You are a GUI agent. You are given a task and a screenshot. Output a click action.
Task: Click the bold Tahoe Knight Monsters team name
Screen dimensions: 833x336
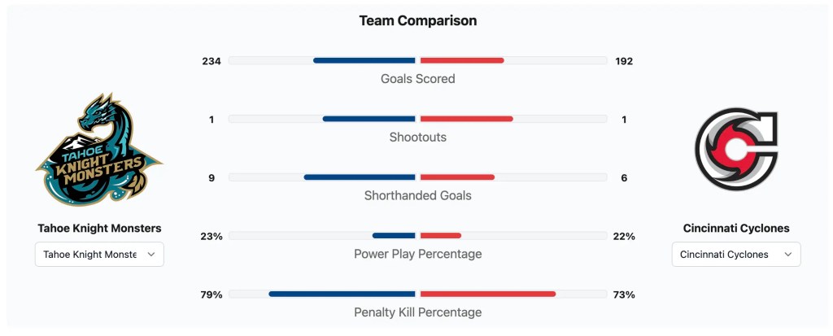point(99,229)
